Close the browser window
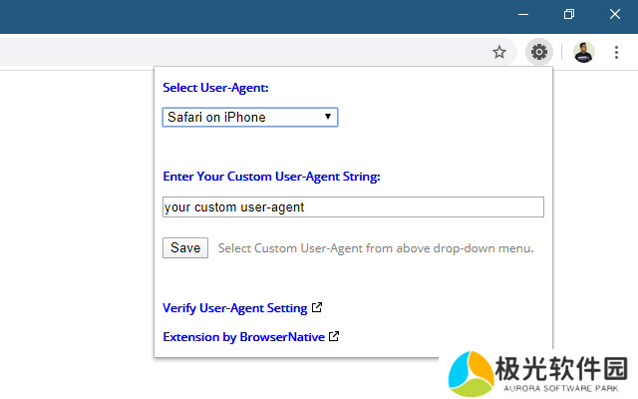The height and width of the screenshot is (399, 638). pyautogui.click(x=614, y=15)
